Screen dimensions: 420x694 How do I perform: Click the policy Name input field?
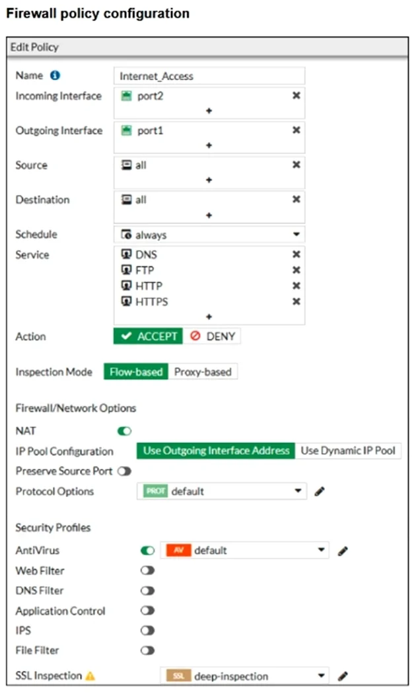pos(209,76)
